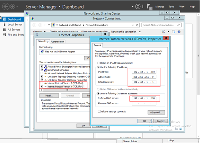Close the Ethernet Properties dialog
201x143 pixels.
point(105,34)
